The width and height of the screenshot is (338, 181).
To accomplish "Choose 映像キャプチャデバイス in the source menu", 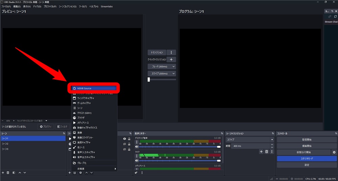I will pyautogui.click(x=94, y=128).
